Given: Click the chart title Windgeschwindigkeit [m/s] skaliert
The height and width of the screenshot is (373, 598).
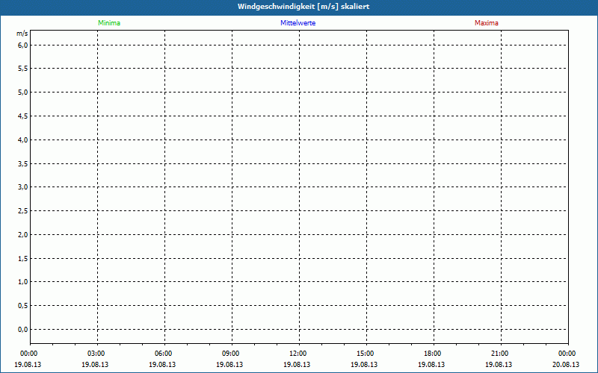Looking at the screenshot, I should [x=303, y=7].
